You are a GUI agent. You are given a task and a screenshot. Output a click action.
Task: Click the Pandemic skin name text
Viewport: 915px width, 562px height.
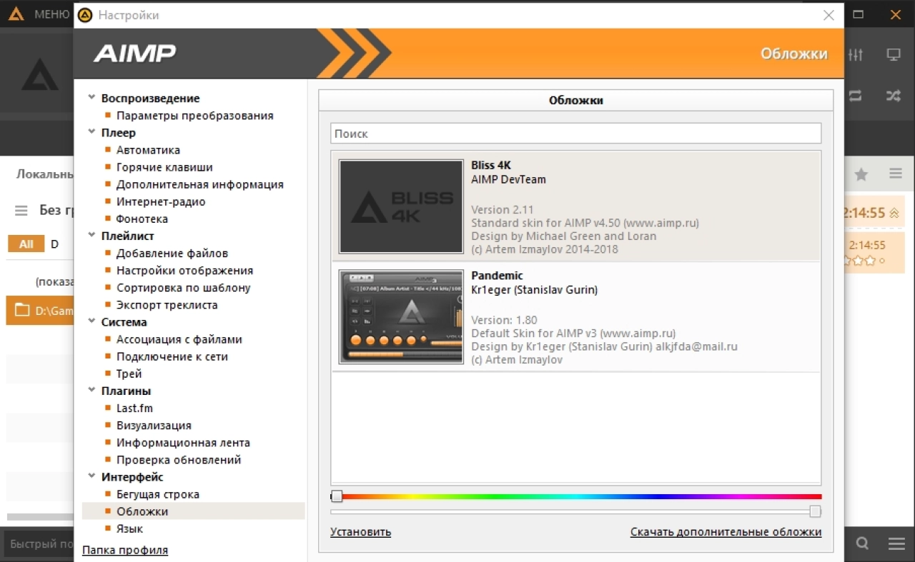point(497,276)
